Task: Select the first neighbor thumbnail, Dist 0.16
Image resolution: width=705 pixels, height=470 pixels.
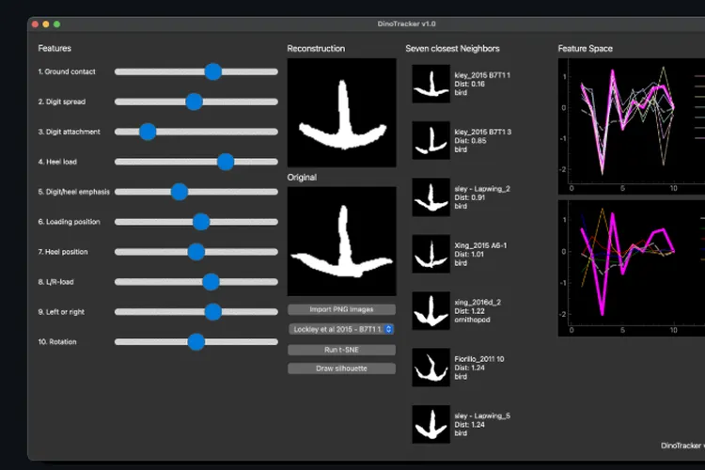Action: [431, 84]
